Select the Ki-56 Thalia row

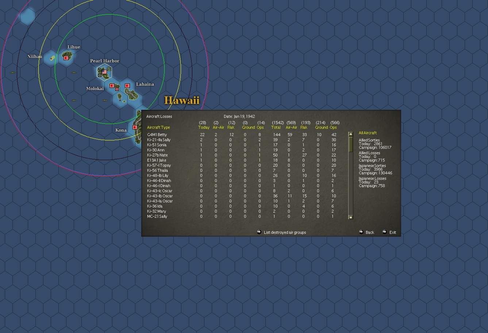tap(242, 170)
